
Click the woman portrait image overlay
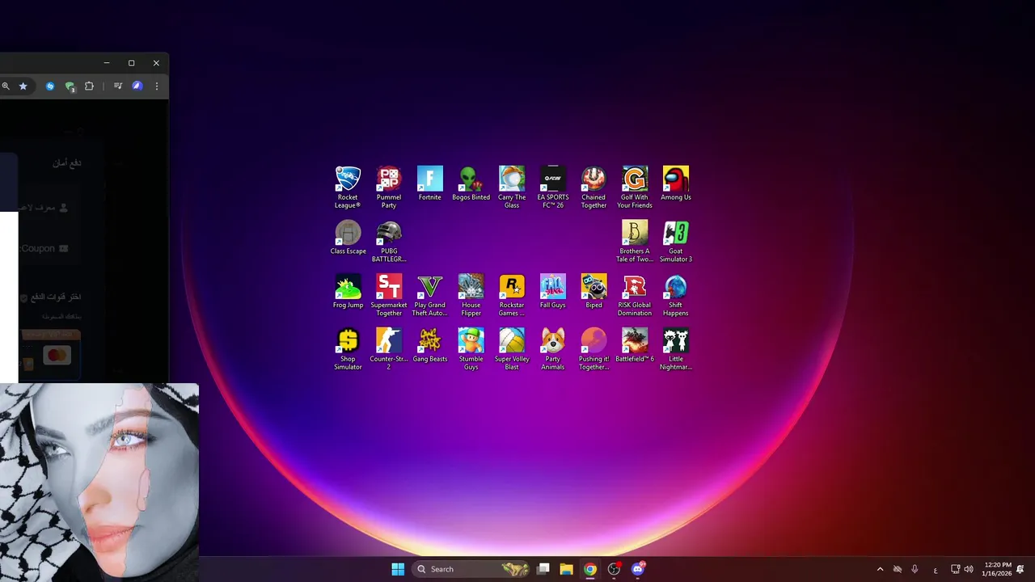pyautogui.click(x=99, y=483)
